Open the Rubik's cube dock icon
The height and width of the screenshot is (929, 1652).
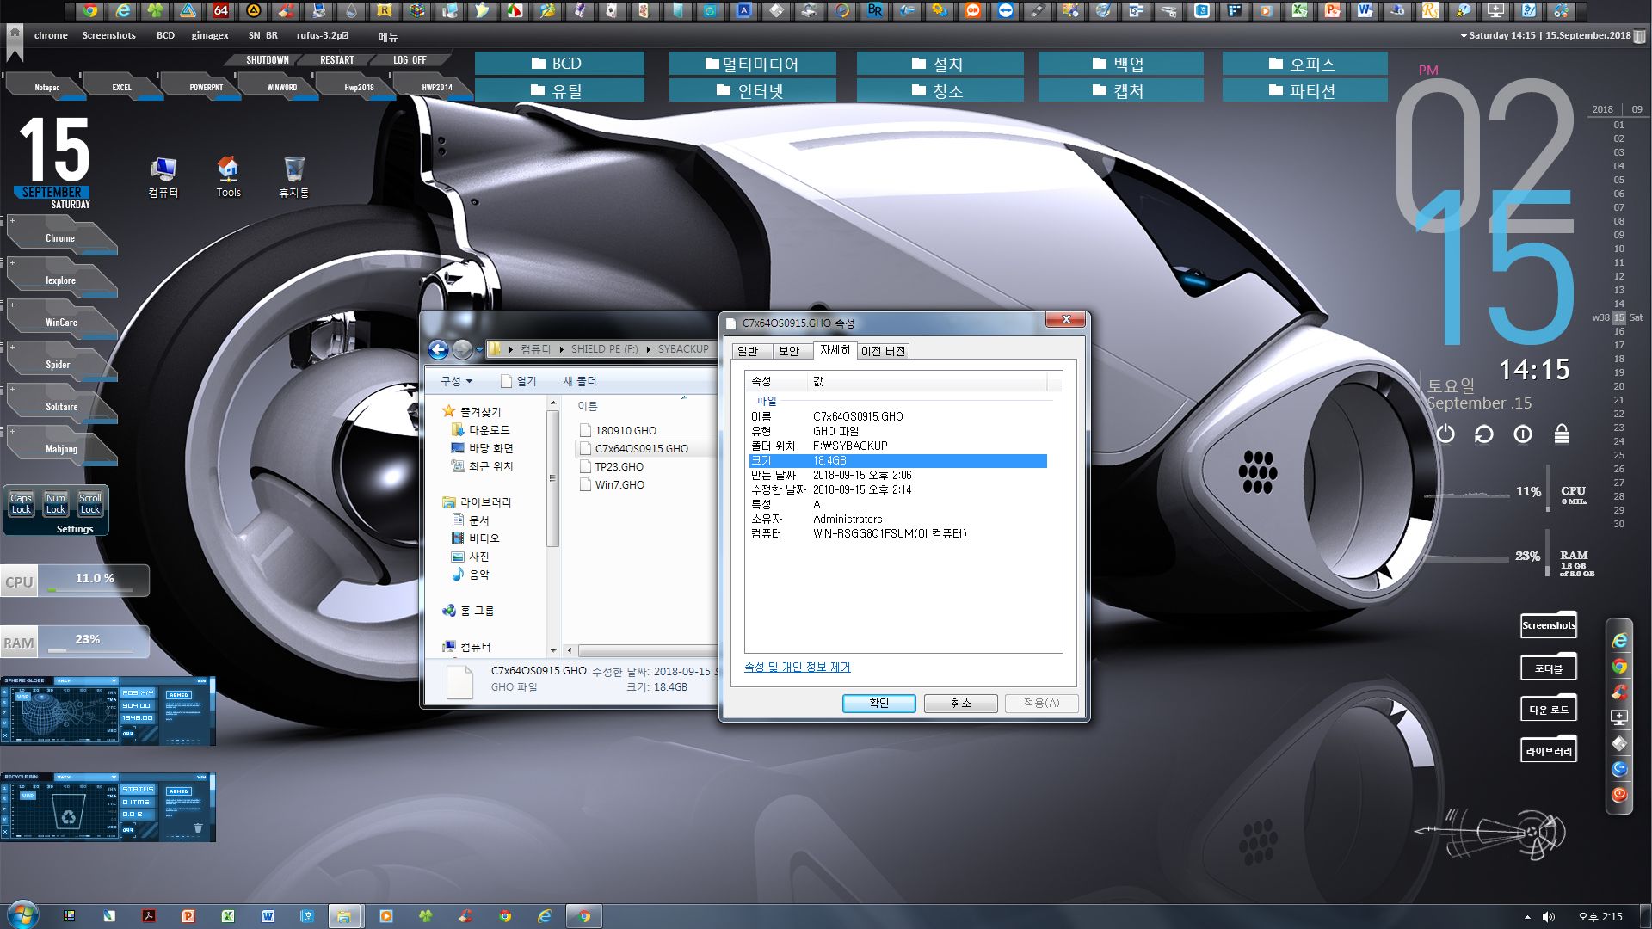(417, 10)
